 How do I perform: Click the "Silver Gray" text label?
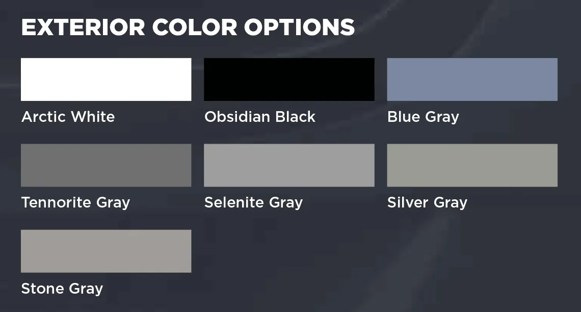click(427, 202)
